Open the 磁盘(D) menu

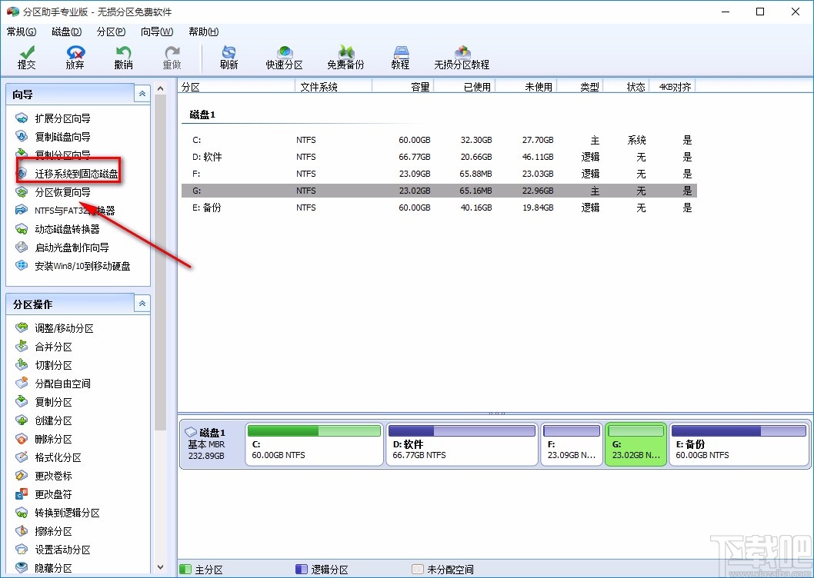point(66,32)
